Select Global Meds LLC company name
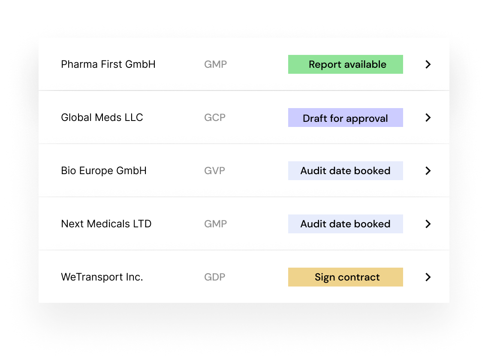 (102, 118)
